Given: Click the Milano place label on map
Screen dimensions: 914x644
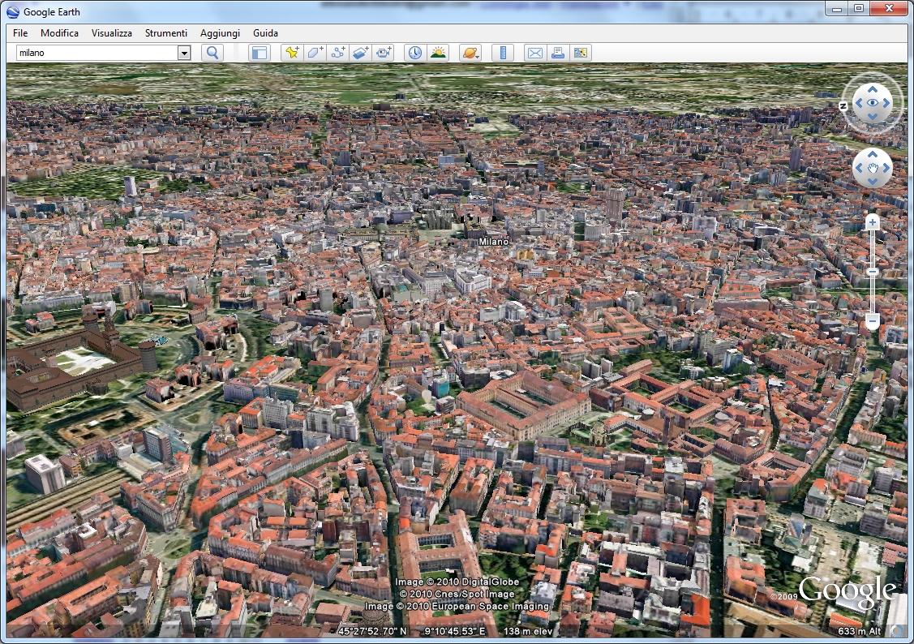Looking at the screenshot, I should point(493,241).
